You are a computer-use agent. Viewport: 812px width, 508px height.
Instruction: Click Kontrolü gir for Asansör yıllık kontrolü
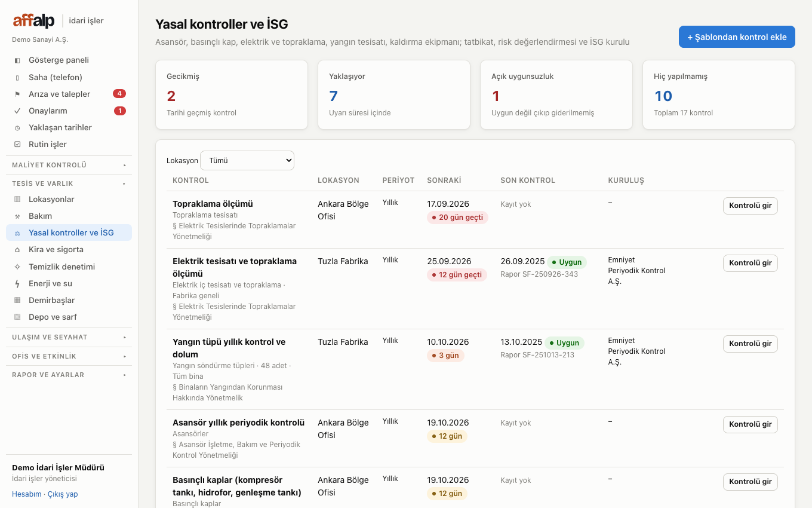coord(751,424)
